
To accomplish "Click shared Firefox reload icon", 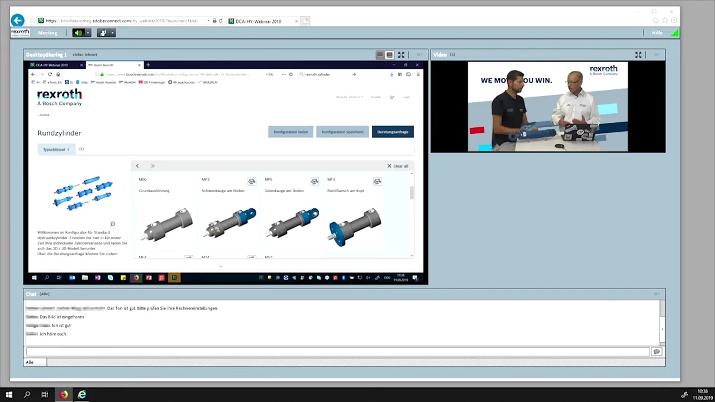I will (50, 74).
